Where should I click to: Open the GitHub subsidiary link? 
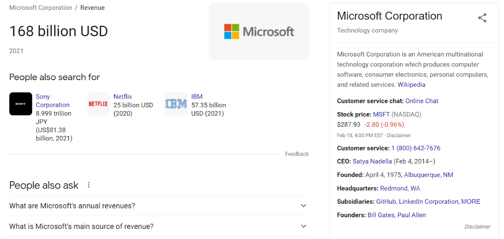pos(386,202)
